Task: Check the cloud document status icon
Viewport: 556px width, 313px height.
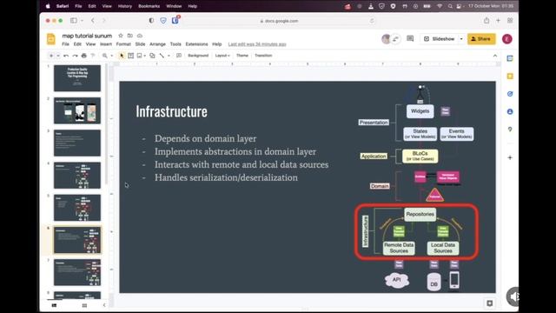Action: (x=140, y=36)
